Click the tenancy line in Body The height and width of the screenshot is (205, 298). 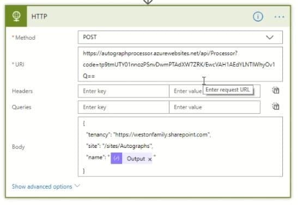click(x=148, y=135)
